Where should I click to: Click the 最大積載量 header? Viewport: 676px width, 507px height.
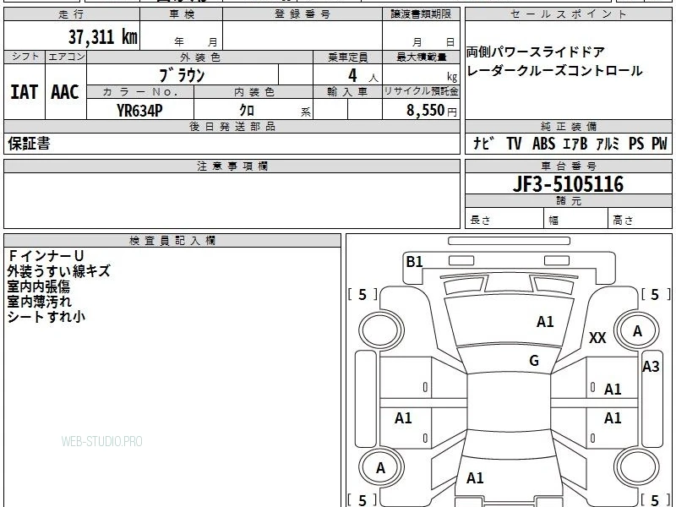coord(421,57)
